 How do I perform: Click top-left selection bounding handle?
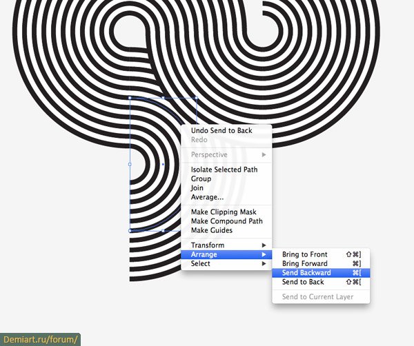coord(130,98)
